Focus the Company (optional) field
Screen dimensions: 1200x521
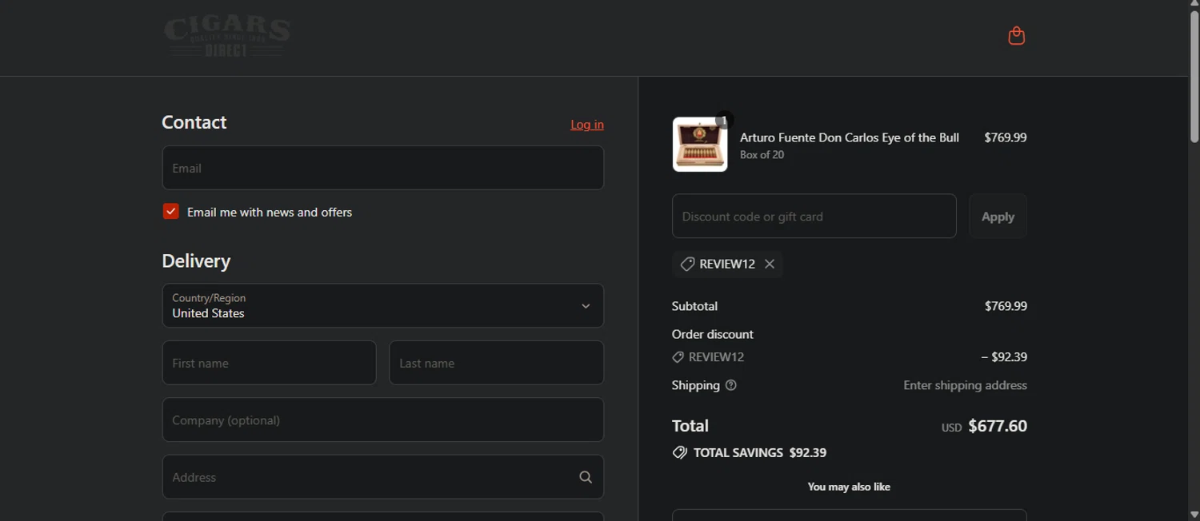(383, 420)
